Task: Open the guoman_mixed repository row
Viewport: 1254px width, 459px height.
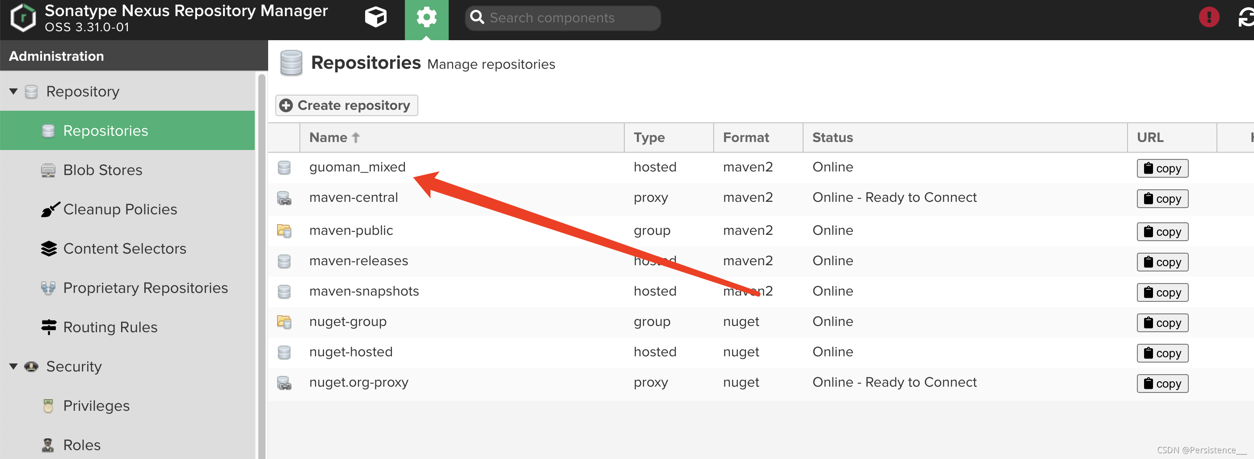Action: (x=761, y=167)
